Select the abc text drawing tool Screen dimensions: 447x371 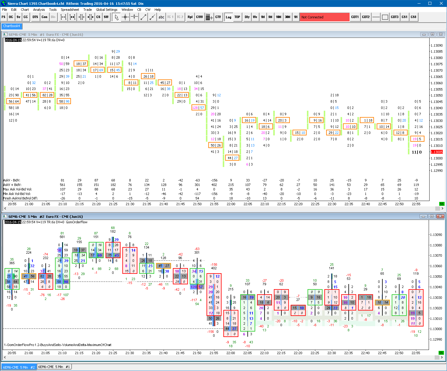pyautogui.click(x=161, y=17)
